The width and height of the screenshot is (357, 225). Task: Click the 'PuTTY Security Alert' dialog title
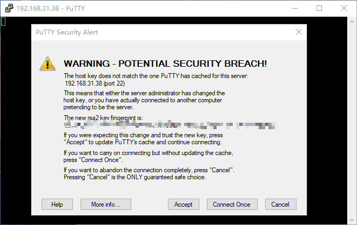pos(67,32)
